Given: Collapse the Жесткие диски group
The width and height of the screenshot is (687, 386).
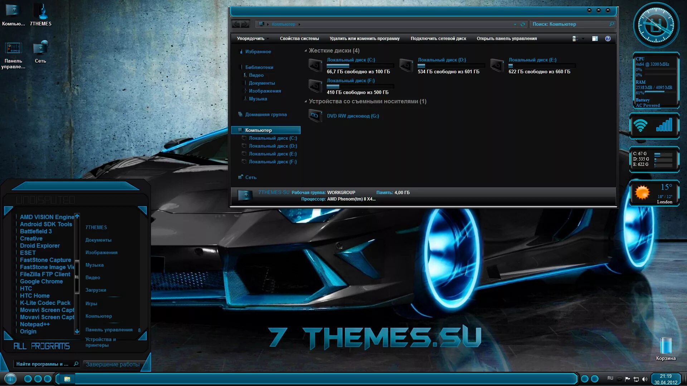Looking at the screenshot, I should [306, 51].
